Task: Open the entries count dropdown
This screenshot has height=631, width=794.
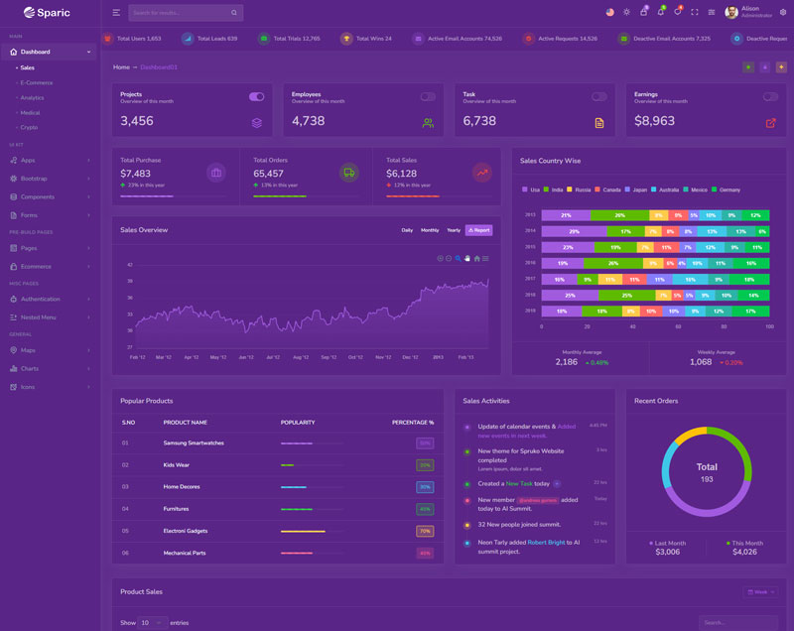Action: tap(152, 622)
